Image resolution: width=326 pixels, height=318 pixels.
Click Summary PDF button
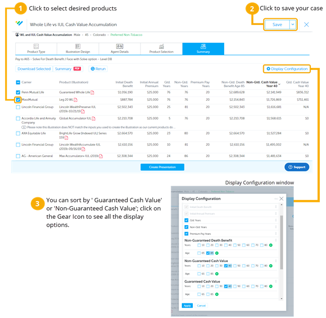[x=68, y=69]
